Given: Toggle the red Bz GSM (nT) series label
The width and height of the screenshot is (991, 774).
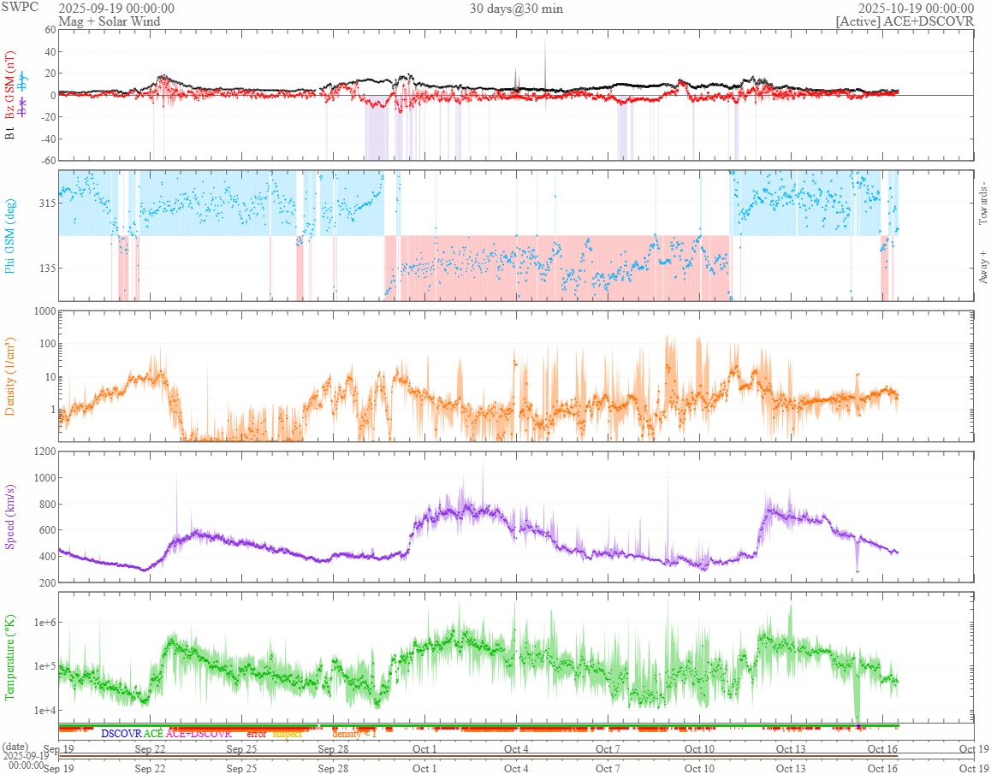Looking at the screenshot, I should (9, 84).
